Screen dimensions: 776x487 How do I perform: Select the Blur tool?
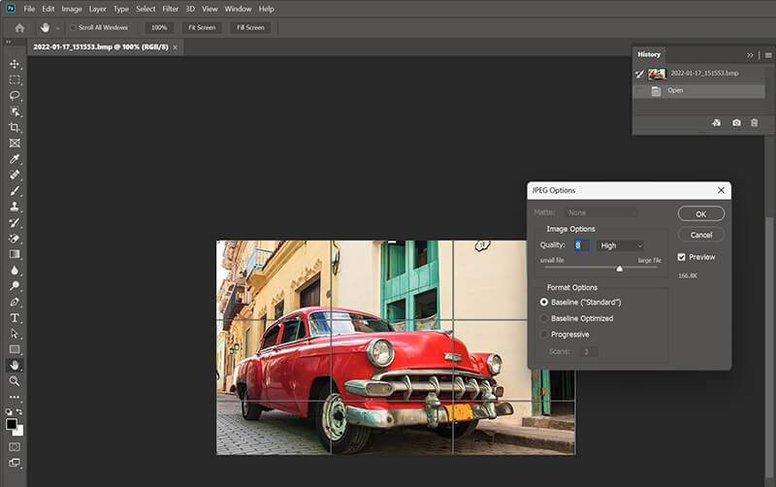(x=15, y=270)
